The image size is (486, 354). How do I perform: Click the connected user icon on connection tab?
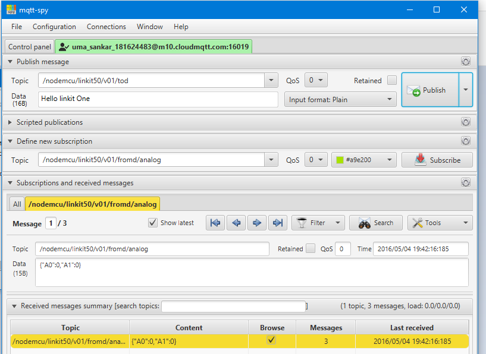64,47
